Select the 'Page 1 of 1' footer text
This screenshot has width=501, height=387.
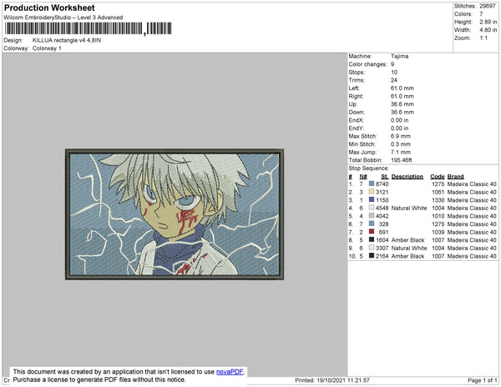tap(483, 380)
